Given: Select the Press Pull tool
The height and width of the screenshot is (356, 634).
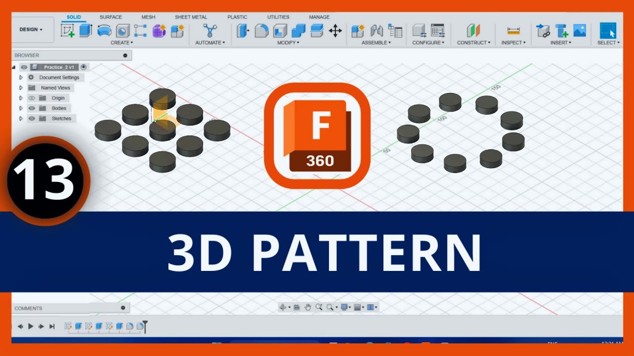Looking at the screenshot, I should [243, 31].
